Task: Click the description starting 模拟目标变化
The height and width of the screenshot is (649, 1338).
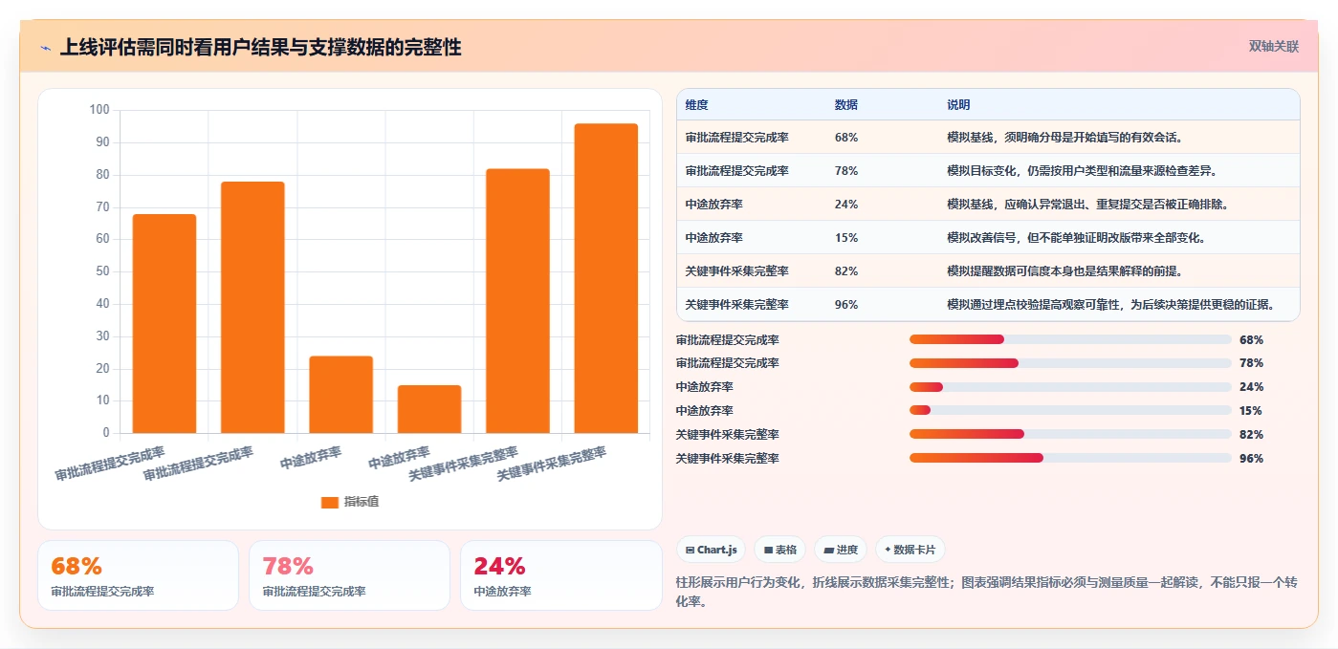Action: [x=1082, y=171]
